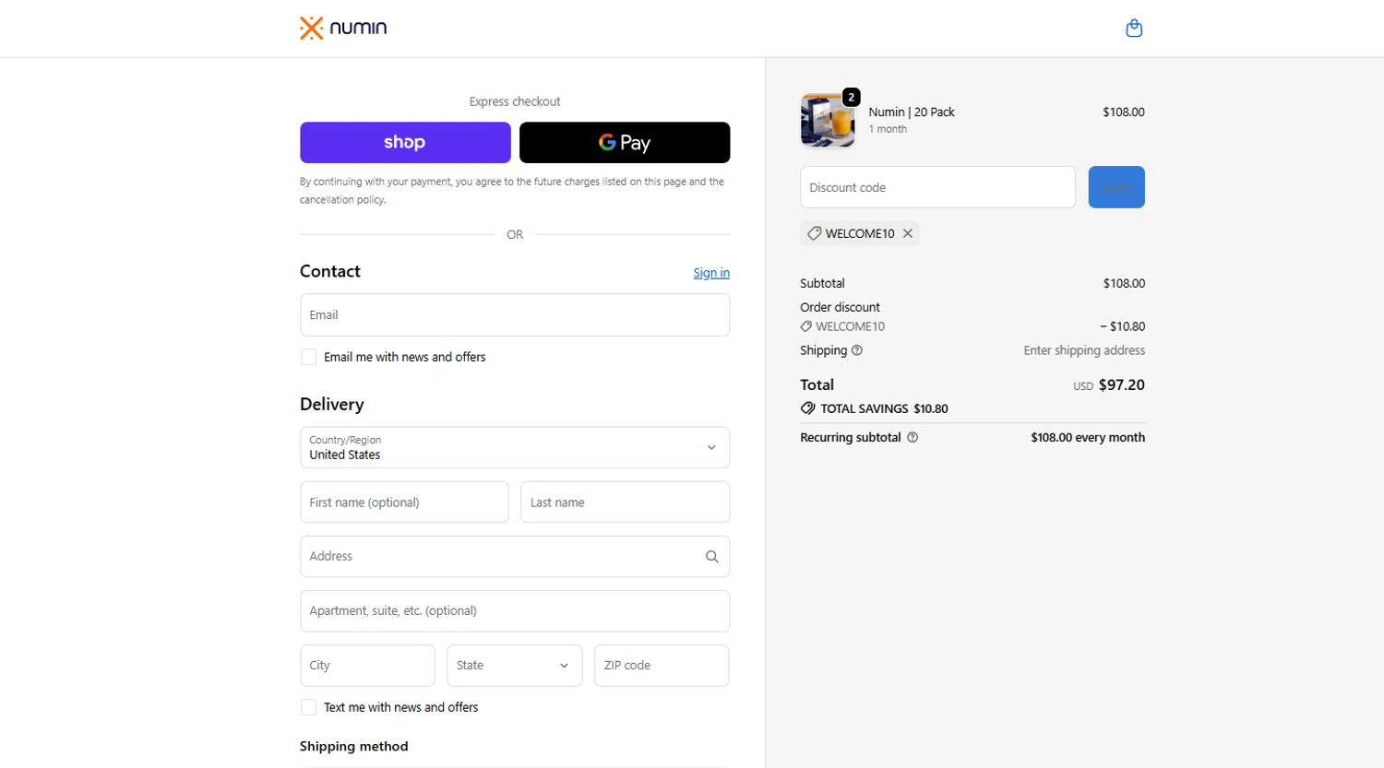Open the Country/Region dropdown

click(515, 447)
